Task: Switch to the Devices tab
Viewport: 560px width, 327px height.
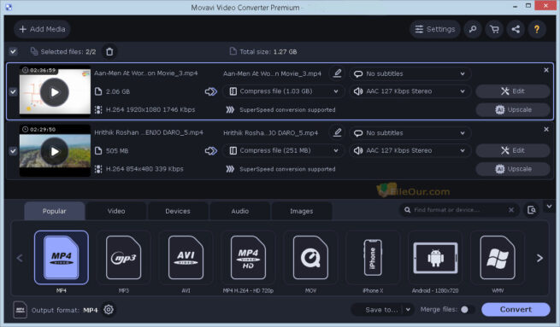Action: pos(178,211)
